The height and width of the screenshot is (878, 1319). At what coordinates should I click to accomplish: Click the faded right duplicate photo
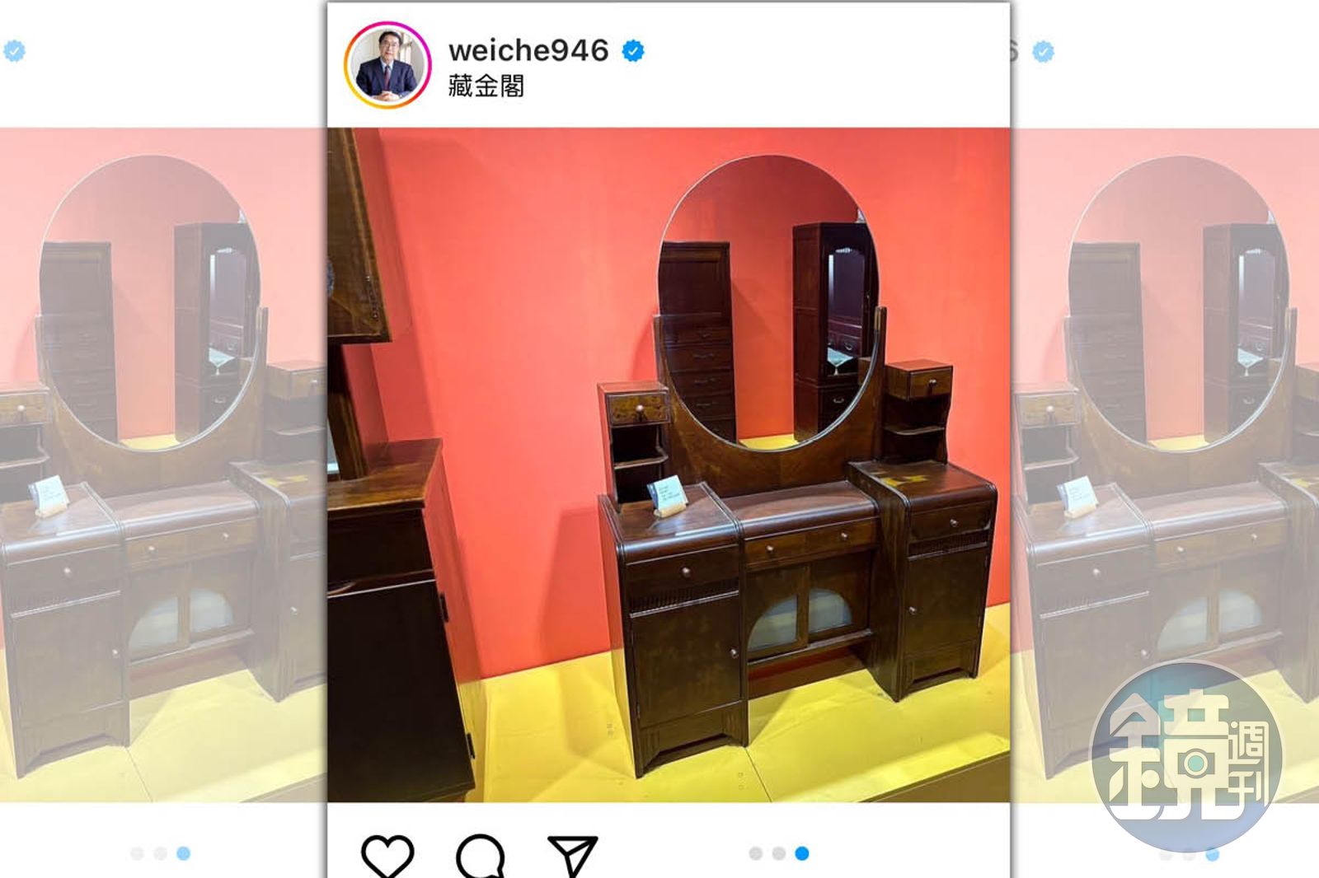[1165, 465]
